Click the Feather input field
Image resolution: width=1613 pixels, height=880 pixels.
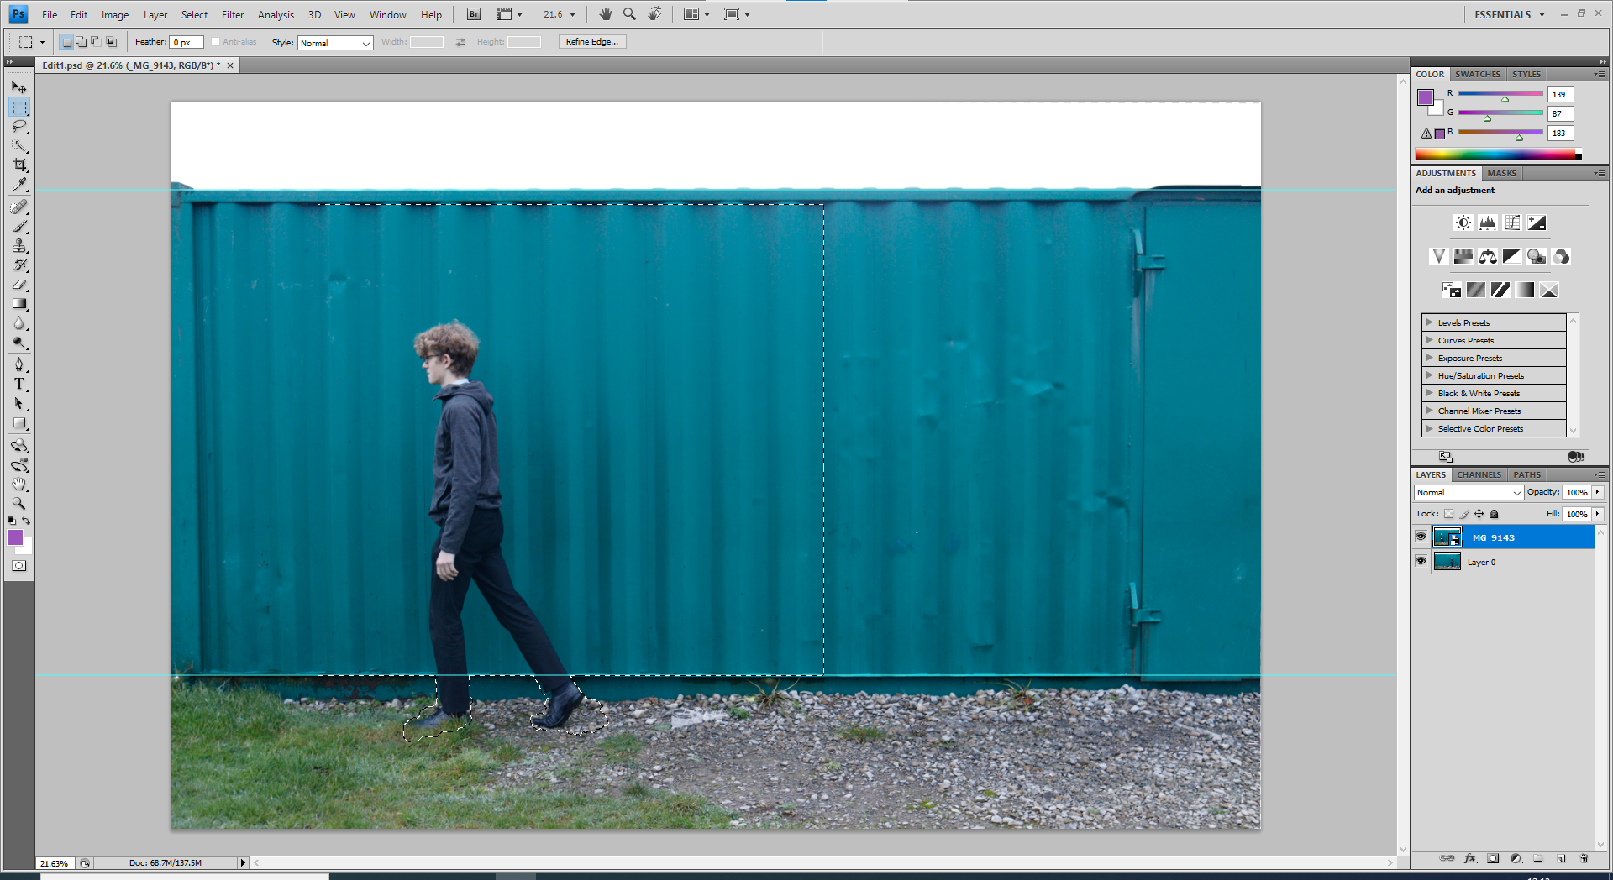click(187, 42)
